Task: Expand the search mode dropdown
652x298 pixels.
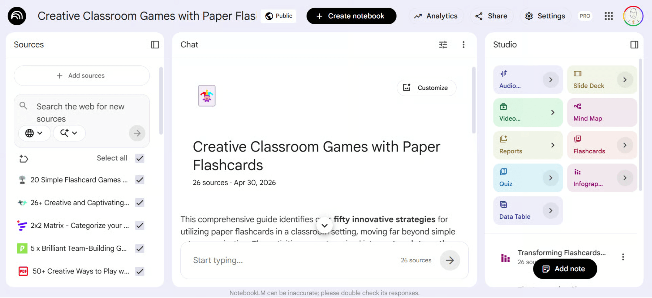Action: click(x=69, y=133)
